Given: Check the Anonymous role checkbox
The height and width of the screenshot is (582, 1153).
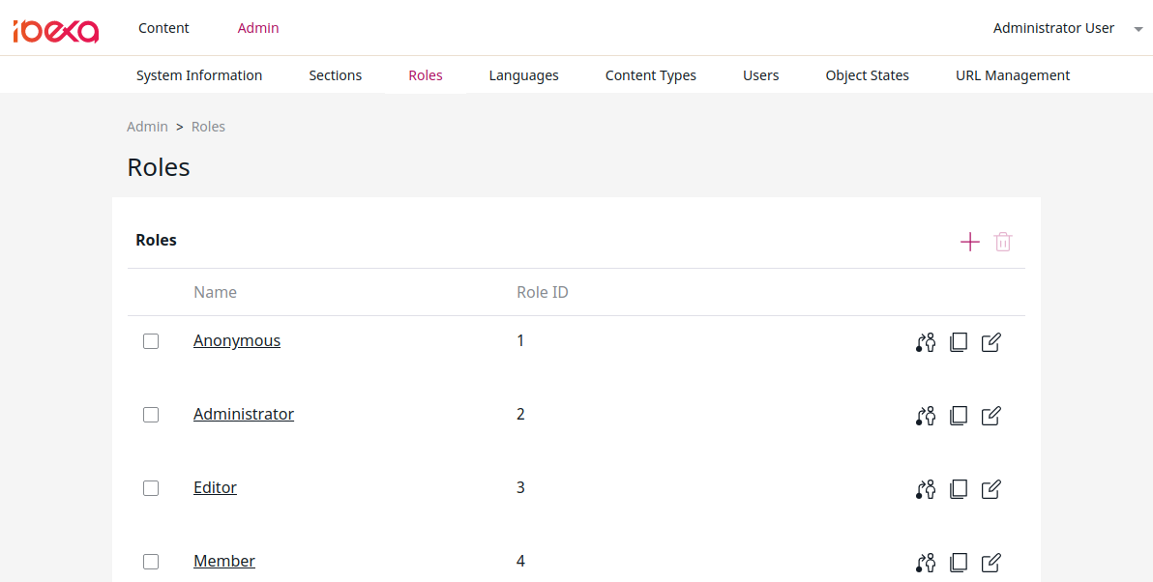Looking at the screenshot, I should tap(151, 341).
